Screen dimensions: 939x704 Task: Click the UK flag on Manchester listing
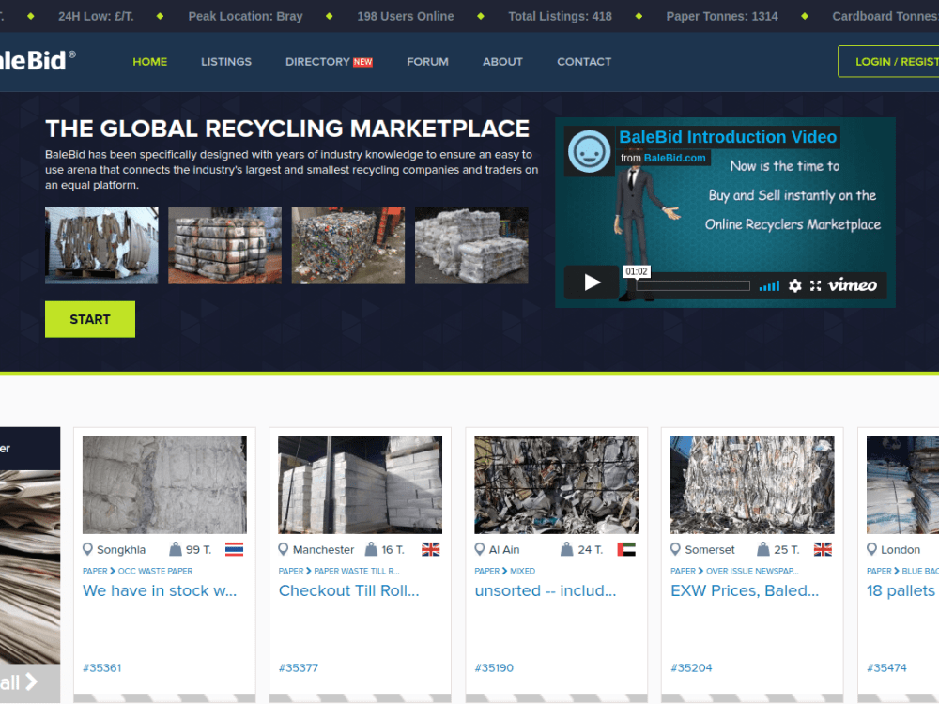click(x=431, y=549)
